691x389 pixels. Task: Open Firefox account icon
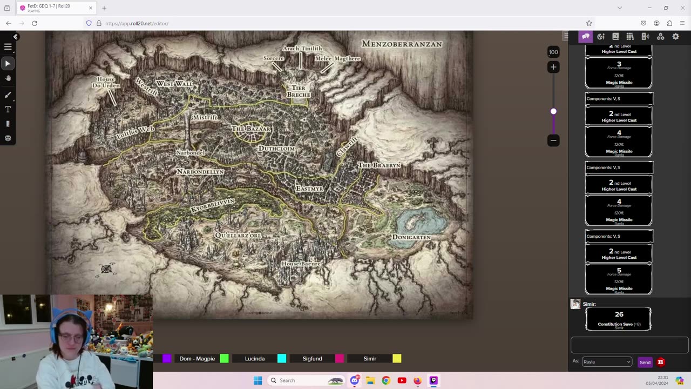pos(656,23)
